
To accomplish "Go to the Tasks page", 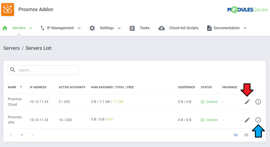I will (145, 28).
